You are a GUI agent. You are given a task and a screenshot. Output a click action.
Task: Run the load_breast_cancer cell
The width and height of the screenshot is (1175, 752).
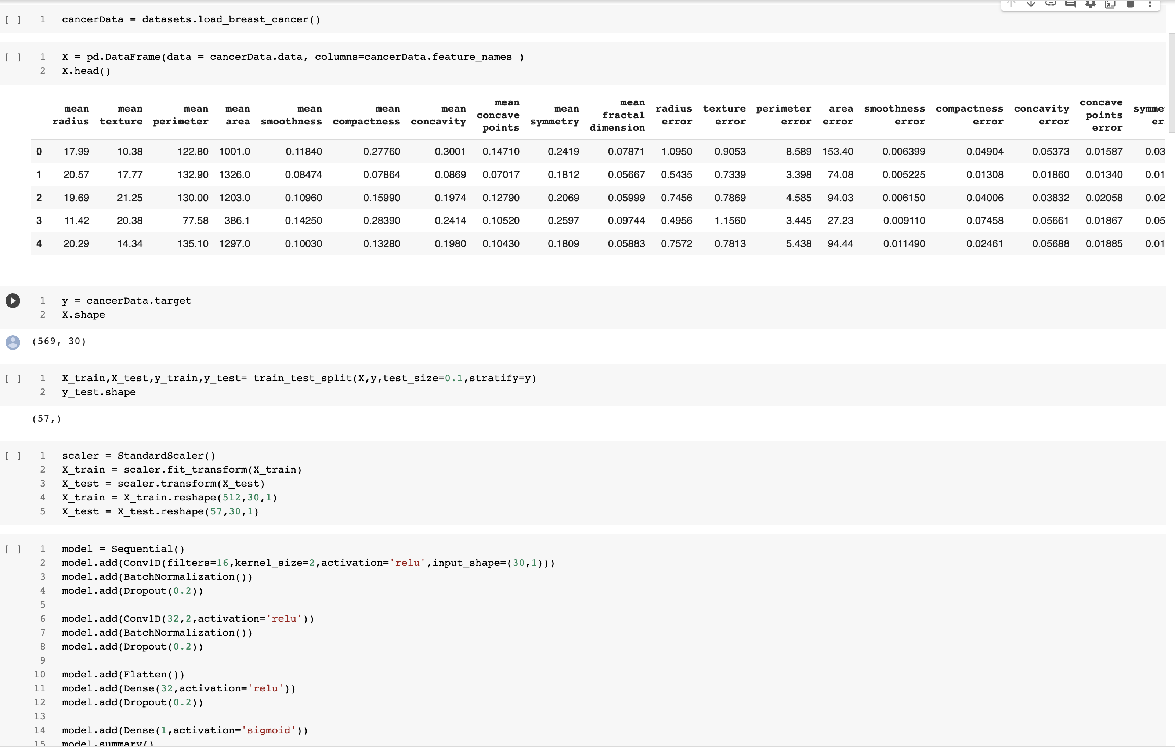(x=13, y=19)
